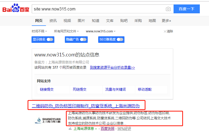The width and height of the screenshot is (209, 134).
Task: Switch to the 文库 tab
Action: coord(110,21)
